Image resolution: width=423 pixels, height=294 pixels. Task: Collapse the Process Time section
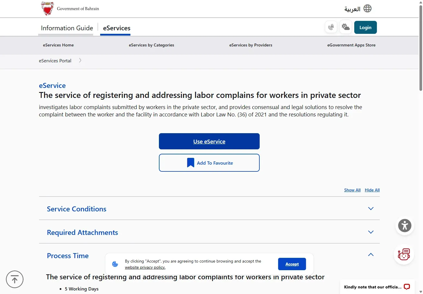click(371, 255)
